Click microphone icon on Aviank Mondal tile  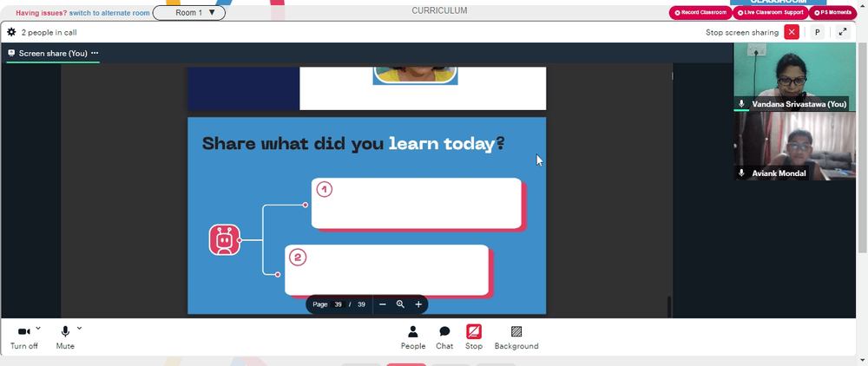click(x=742, y=173)
